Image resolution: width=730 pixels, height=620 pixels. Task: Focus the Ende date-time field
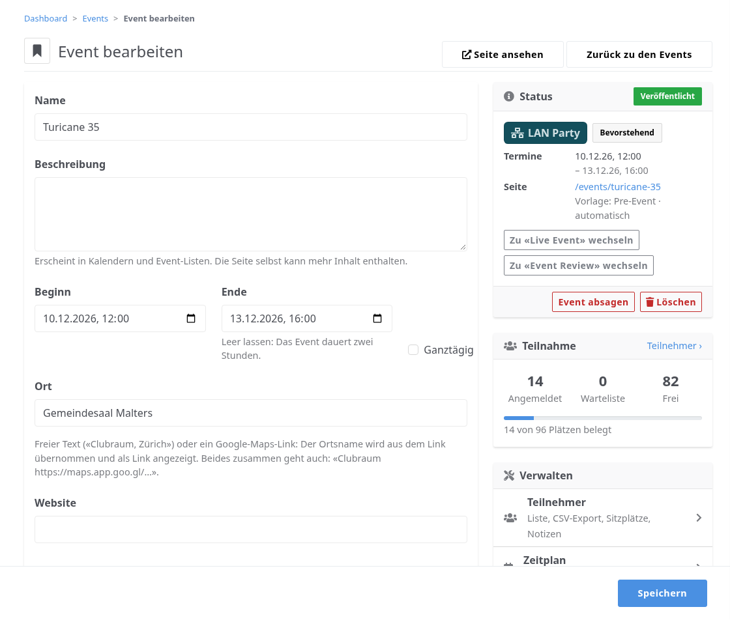(x=307, y=318)
